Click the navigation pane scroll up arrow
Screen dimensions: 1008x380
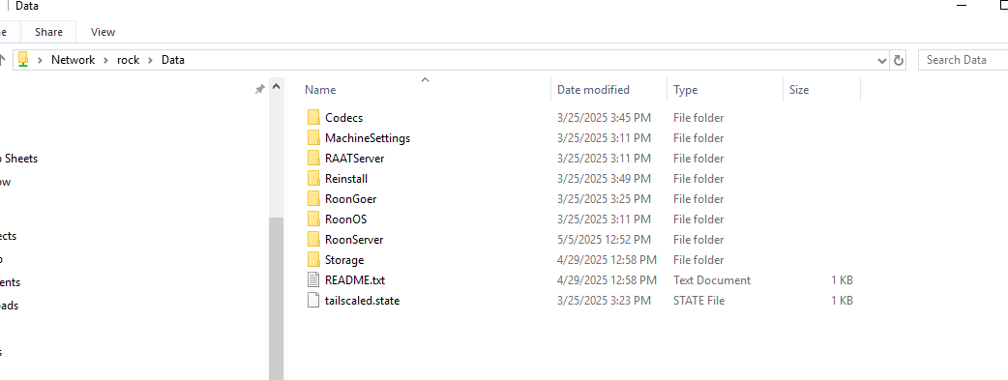click(x=277, y=87)
